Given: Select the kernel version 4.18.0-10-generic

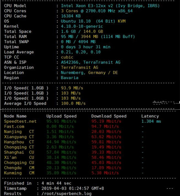Looking at the screenshot, I should coord(82,26).
